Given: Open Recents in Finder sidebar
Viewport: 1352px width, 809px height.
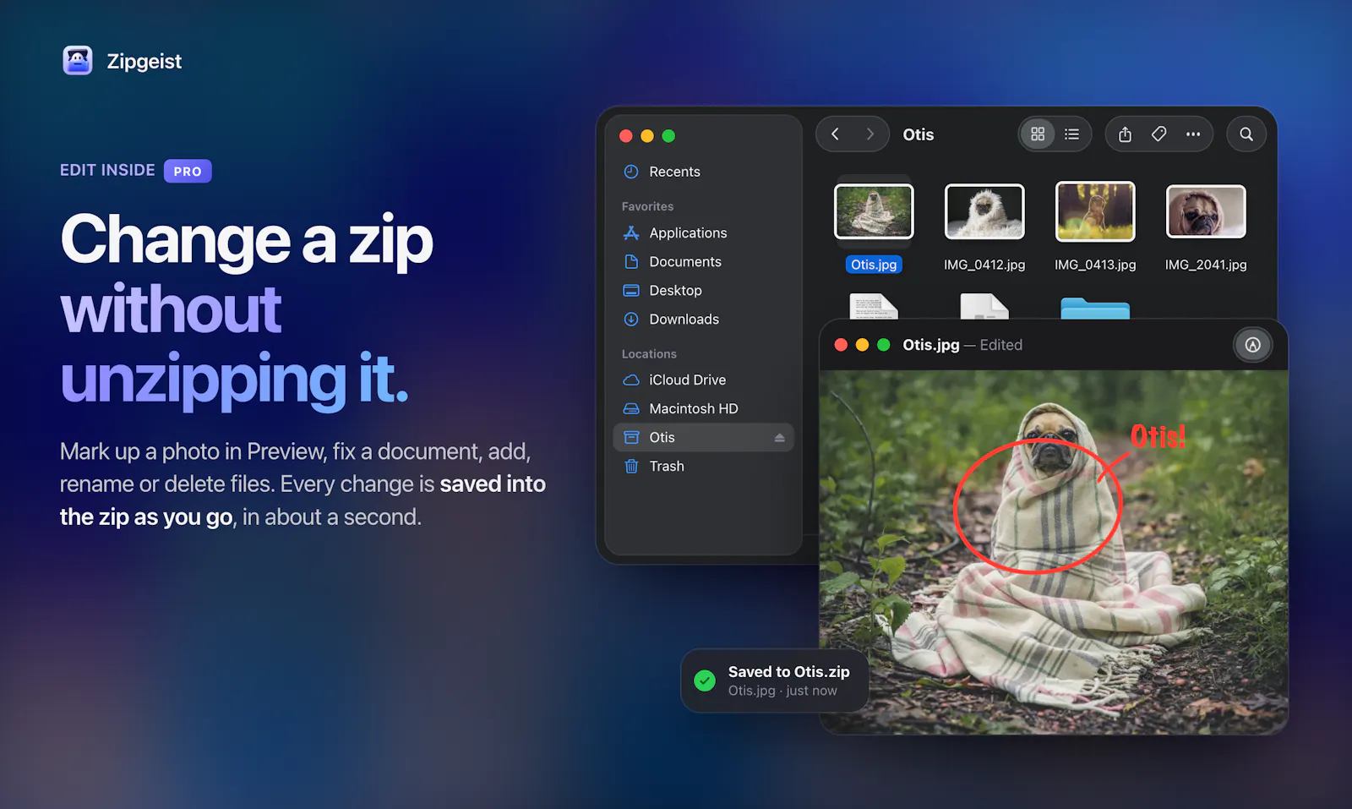Looking at the screenshot, I should coord(703,172).
